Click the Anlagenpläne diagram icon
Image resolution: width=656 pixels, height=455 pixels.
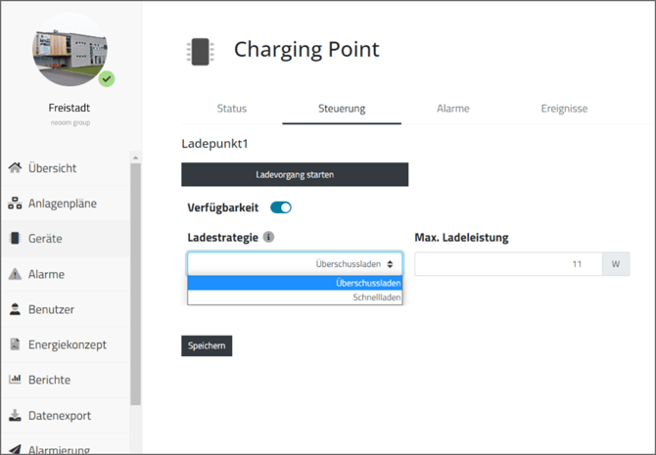tap(15, 204)
